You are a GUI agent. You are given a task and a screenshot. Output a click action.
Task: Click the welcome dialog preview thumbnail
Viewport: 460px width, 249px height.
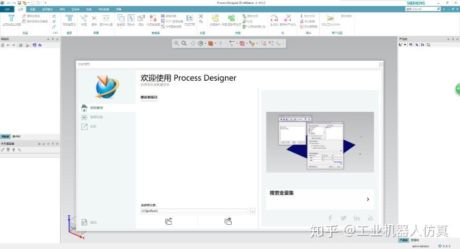[320, 142]
